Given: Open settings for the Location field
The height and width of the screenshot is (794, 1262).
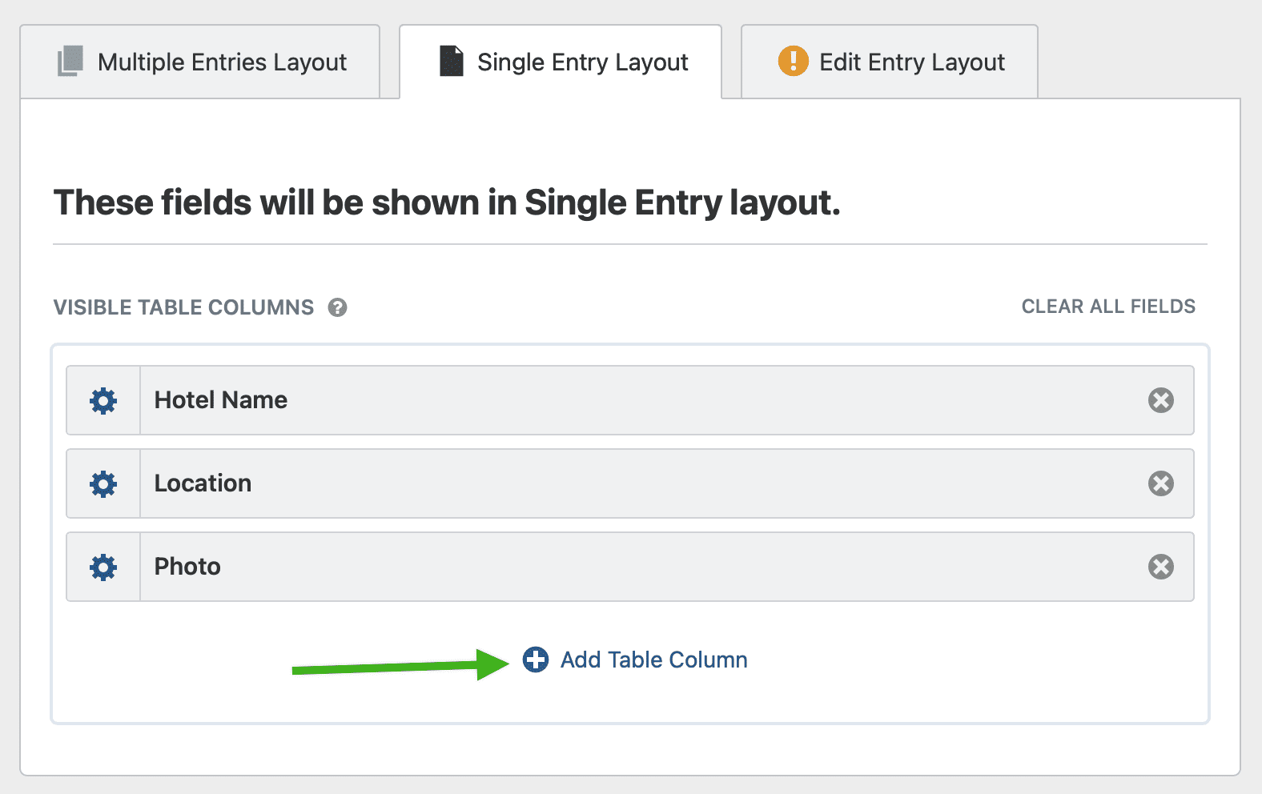Looking at the screenshot, I should [102, 483].
